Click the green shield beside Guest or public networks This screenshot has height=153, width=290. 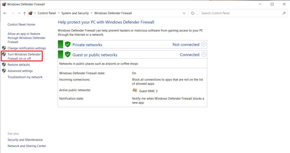(x=68, y=55)
